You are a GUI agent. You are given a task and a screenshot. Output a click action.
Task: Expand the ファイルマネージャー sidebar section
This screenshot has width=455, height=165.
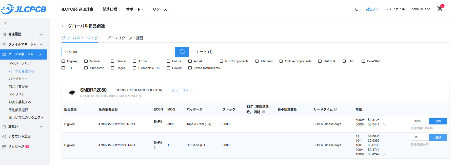(x=41, y=44)
